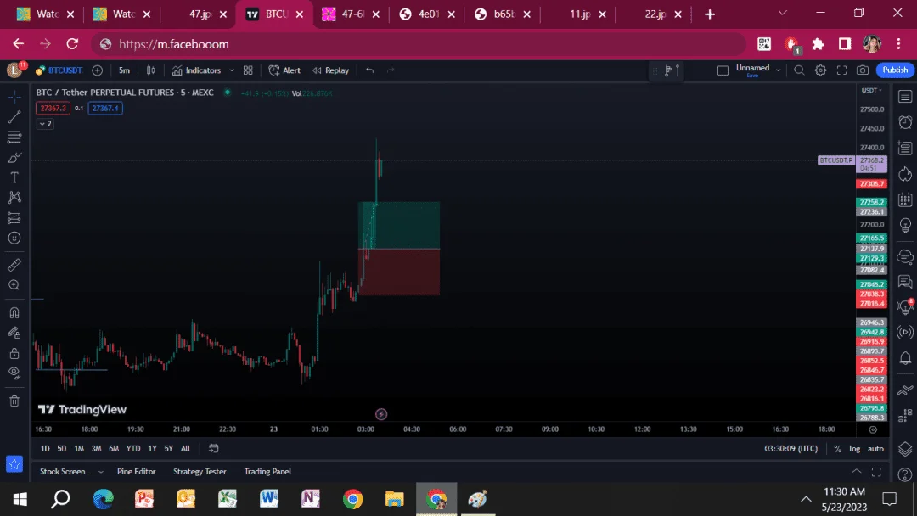Open the USDT currency dropdown

[x=871, y=91]
